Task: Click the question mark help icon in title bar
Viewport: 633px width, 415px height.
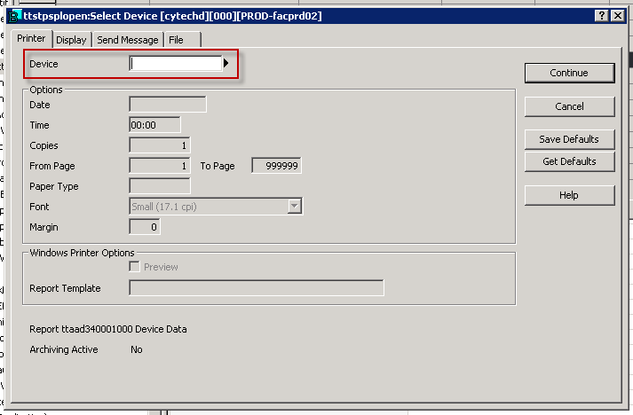Action: point(603,16)
